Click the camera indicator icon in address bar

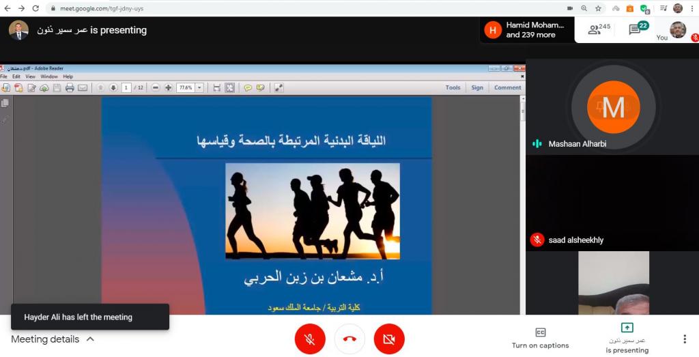tap(570, 8)
